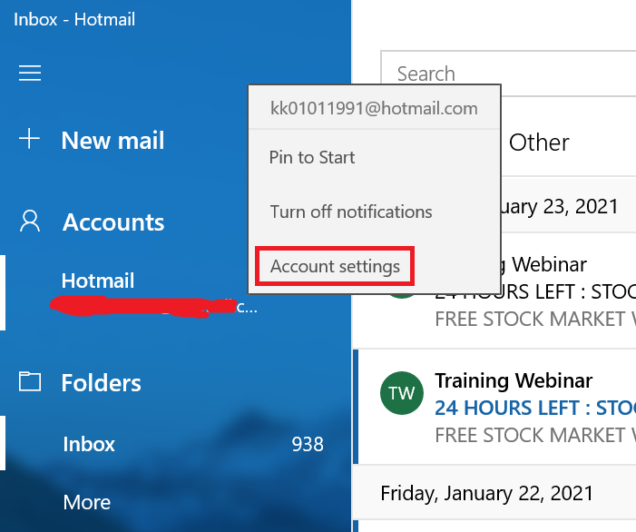Open the Accounts section
Image resolution: width=636 pixels, height=532 pixels.
pos(113,222)
